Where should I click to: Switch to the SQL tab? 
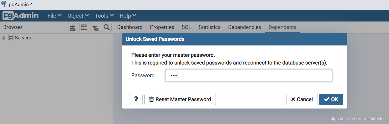(186, 27)
